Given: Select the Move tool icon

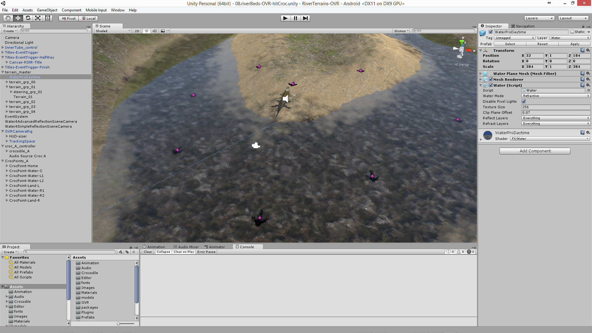Looking at the screenshot, I should point(18,18).
